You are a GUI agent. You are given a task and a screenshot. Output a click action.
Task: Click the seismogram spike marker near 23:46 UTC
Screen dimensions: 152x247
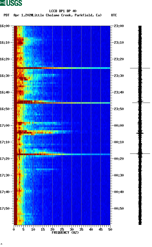coord(141,103)
